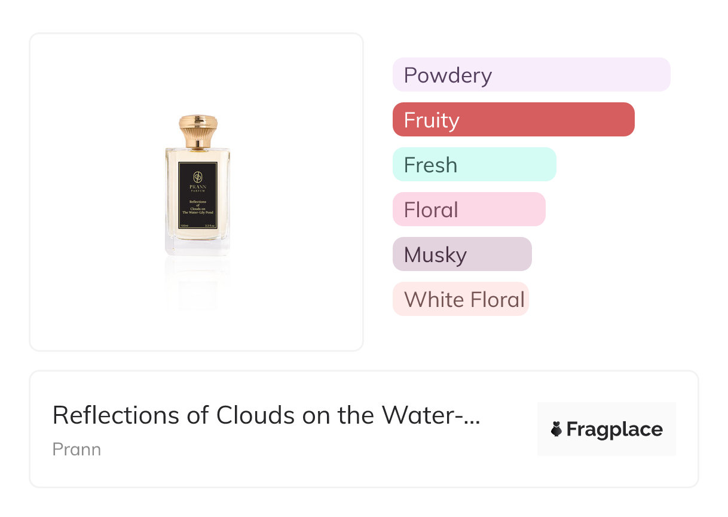Click the Fragplace perfume bottle logo icon
The image size is (728, 517).
[x=556, y=429]
